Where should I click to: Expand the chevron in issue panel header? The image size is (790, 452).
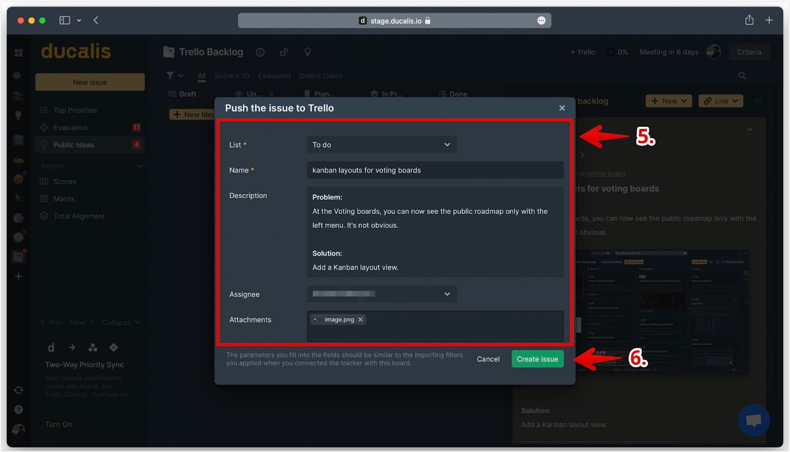point(750,129)
